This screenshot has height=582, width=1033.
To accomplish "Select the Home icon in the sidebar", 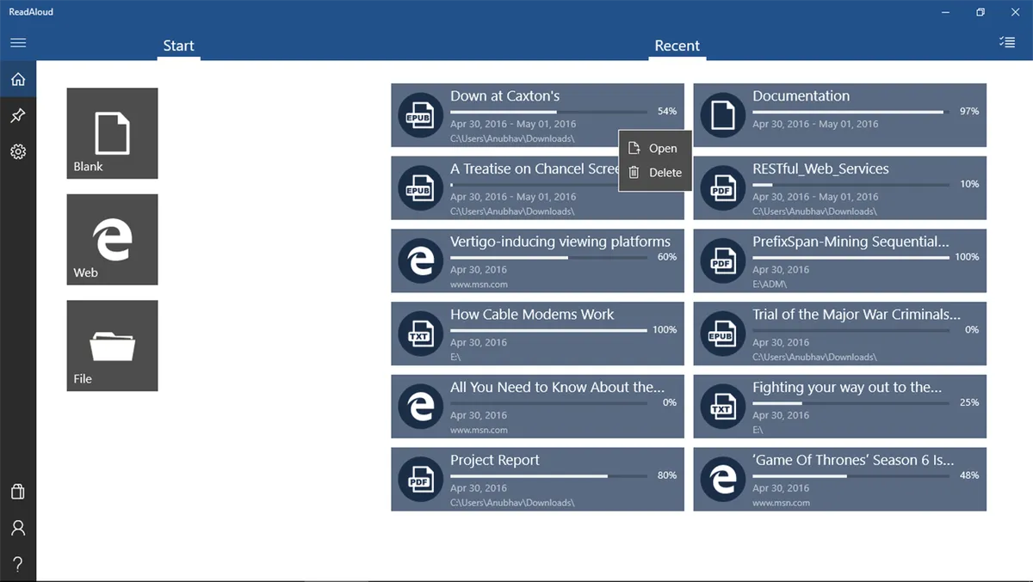I will pos(17,78).
